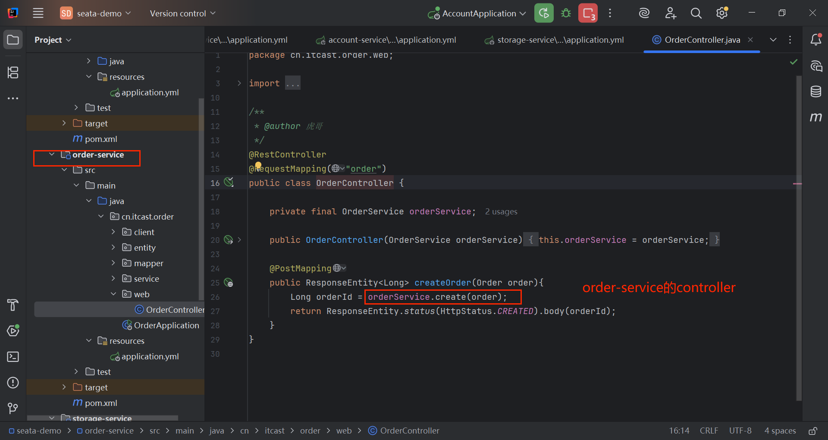Start debugging with the bug icon

[566, 13]
